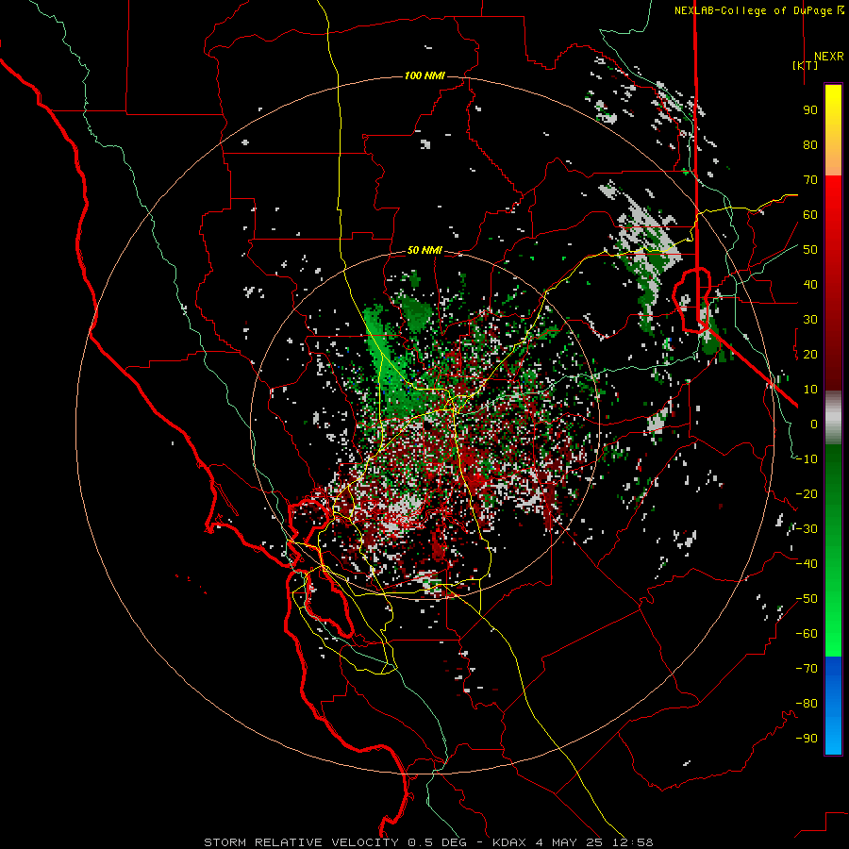Click the positive 50 scale label
The image size is (849, 849).
(810, 250)
